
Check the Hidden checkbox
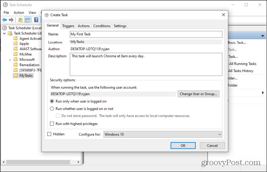coord(49,134)
